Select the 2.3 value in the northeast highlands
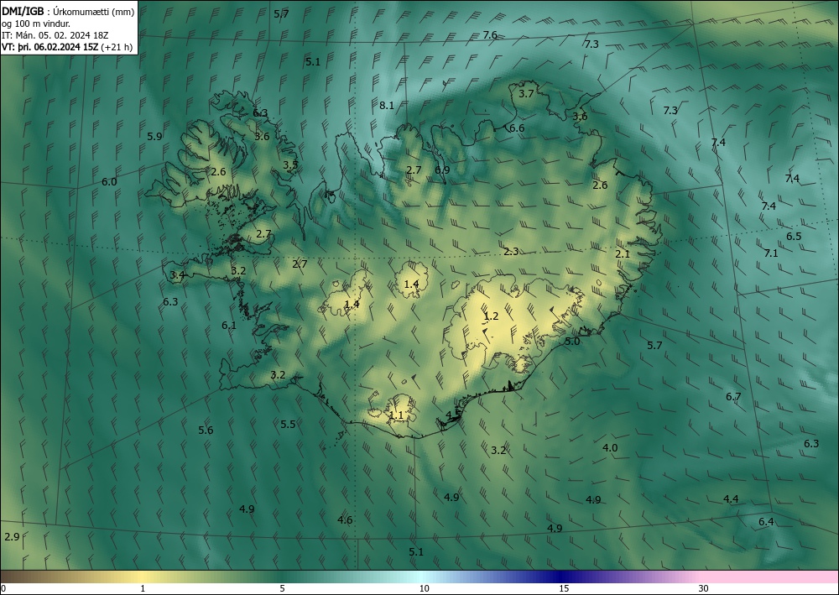The width and height of the screenshot is (839, 595). (x=511, y=251)
